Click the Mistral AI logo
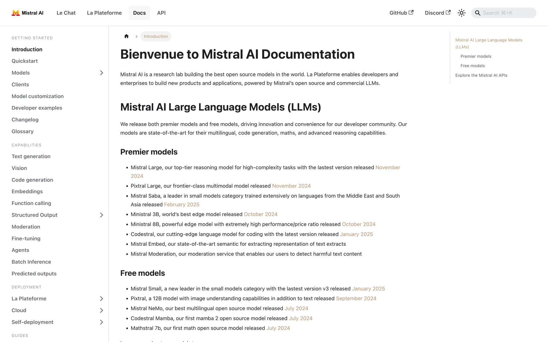The image size is (548, 342). point(27,13)
